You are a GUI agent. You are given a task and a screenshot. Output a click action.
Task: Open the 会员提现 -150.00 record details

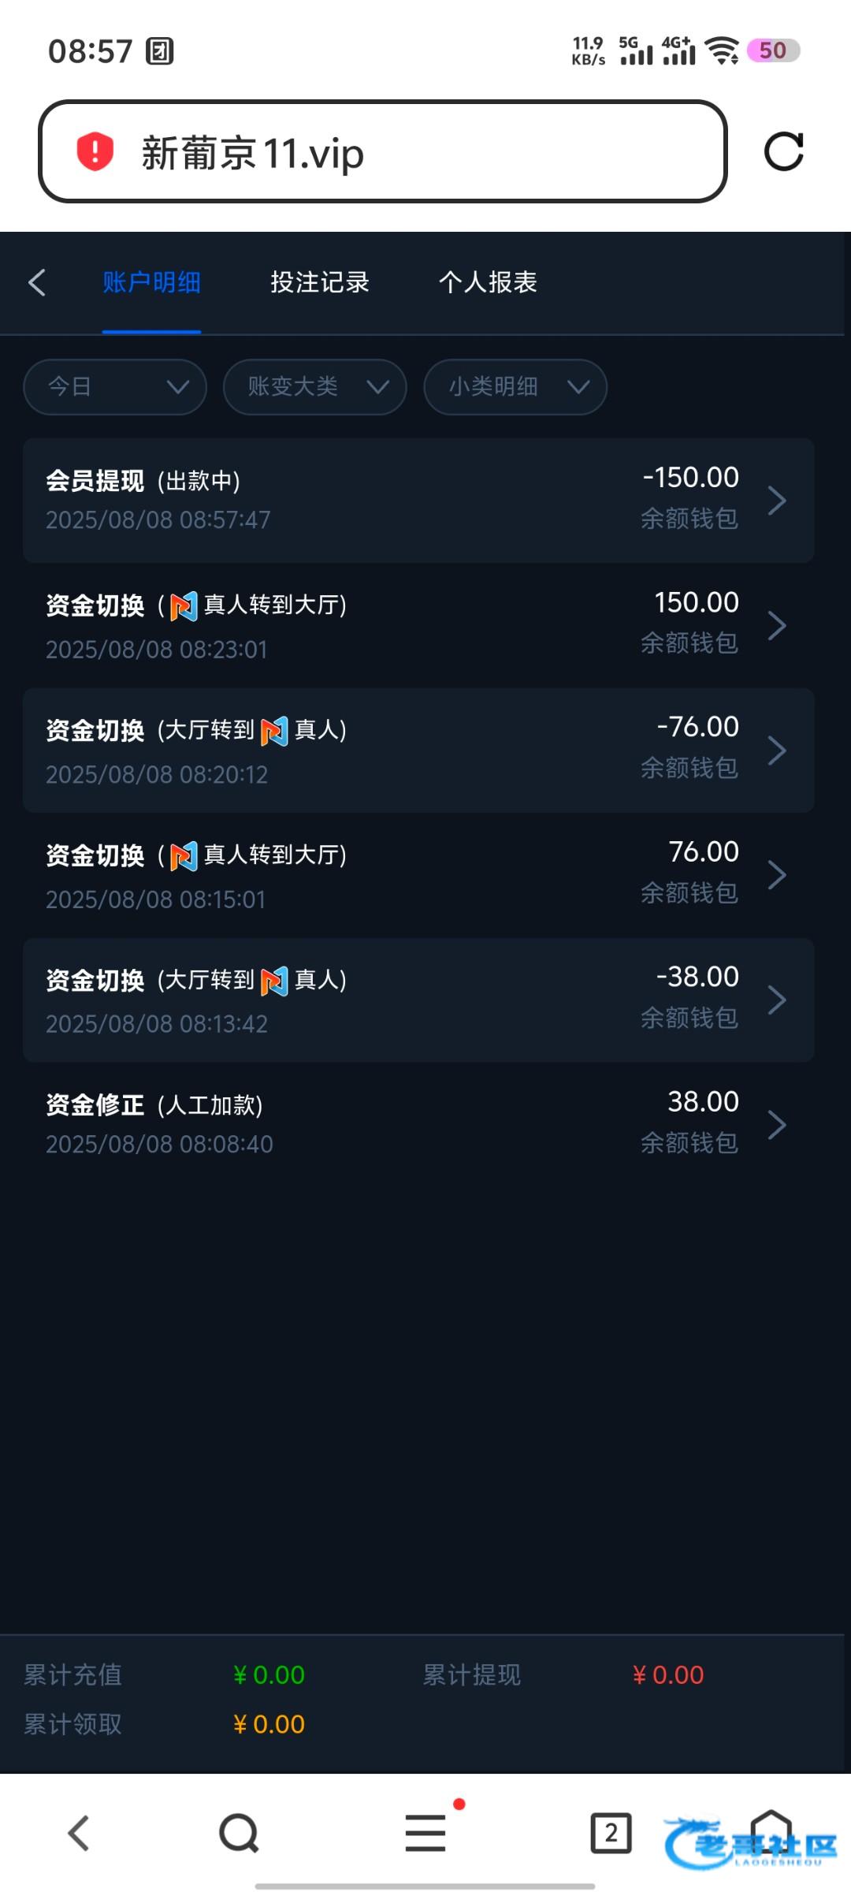pos(418,500)
